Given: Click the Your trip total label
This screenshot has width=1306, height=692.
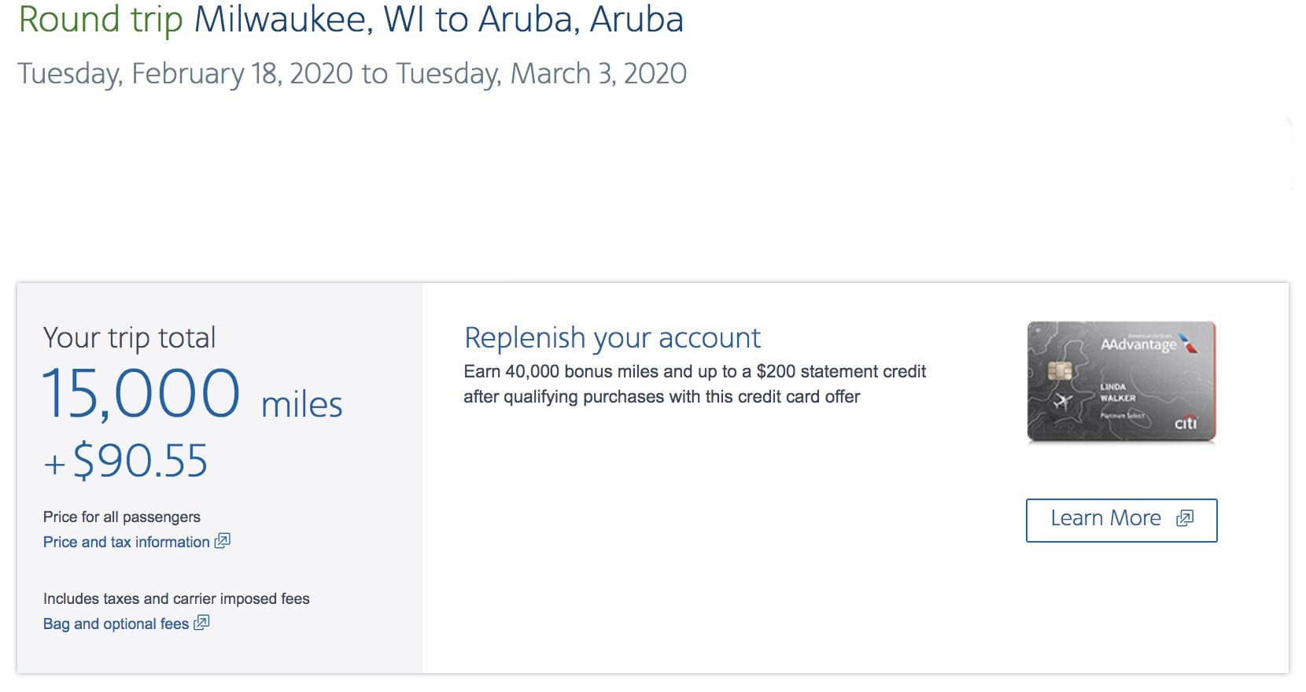Looking at the screenshot, I should 129,338.
